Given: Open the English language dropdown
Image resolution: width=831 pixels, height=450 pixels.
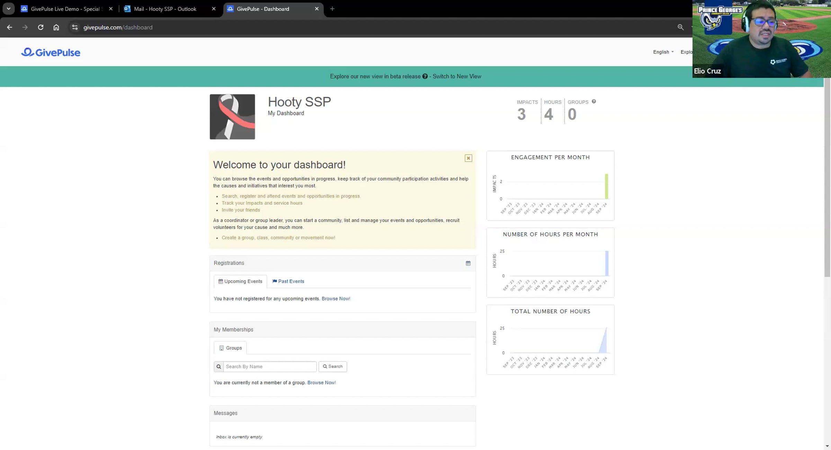Looking at the screenshot, I should point(662,52).
